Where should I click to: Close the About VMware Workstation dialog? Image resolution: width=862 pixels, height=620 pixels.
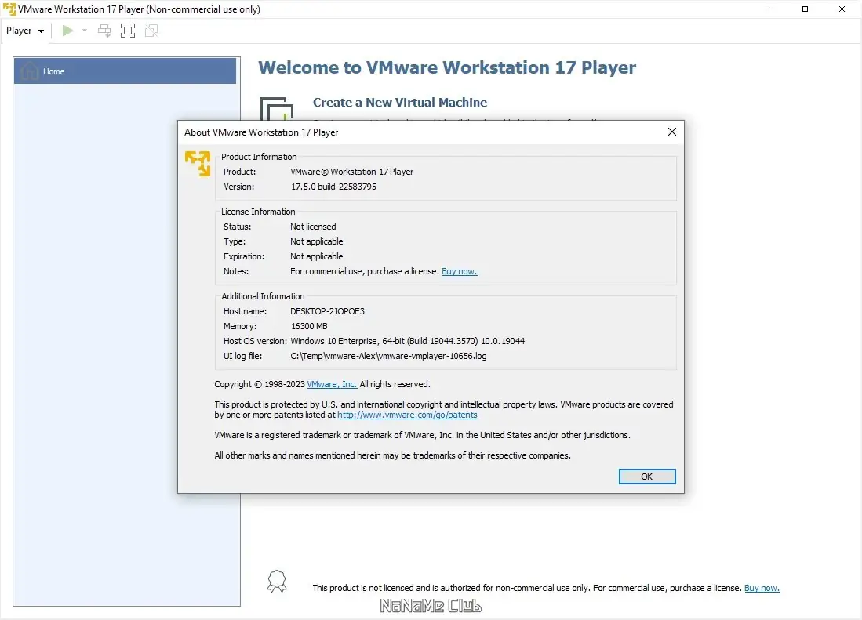pyautogui.click(x=671, y=132)
